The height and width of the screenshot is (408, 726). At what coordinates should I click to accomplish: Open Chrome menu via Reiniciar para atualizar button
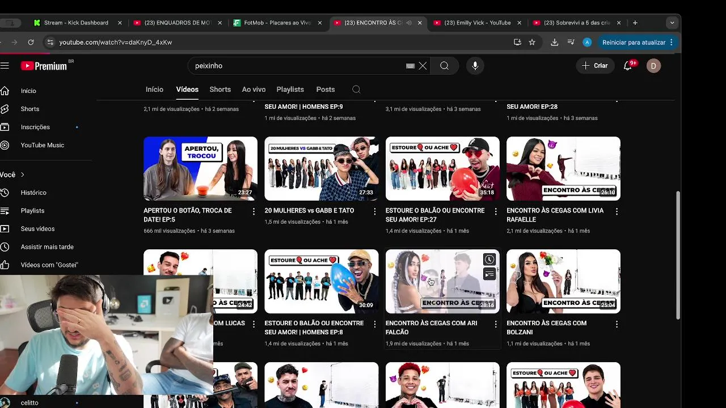pyautogui.click(x=638, y=42)
